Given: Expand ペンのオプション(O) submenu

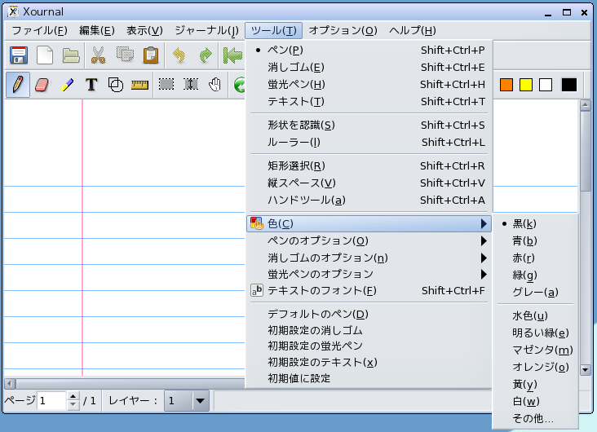Looking at the screenshot, I should pyautogui.click(x=369, y=241).
